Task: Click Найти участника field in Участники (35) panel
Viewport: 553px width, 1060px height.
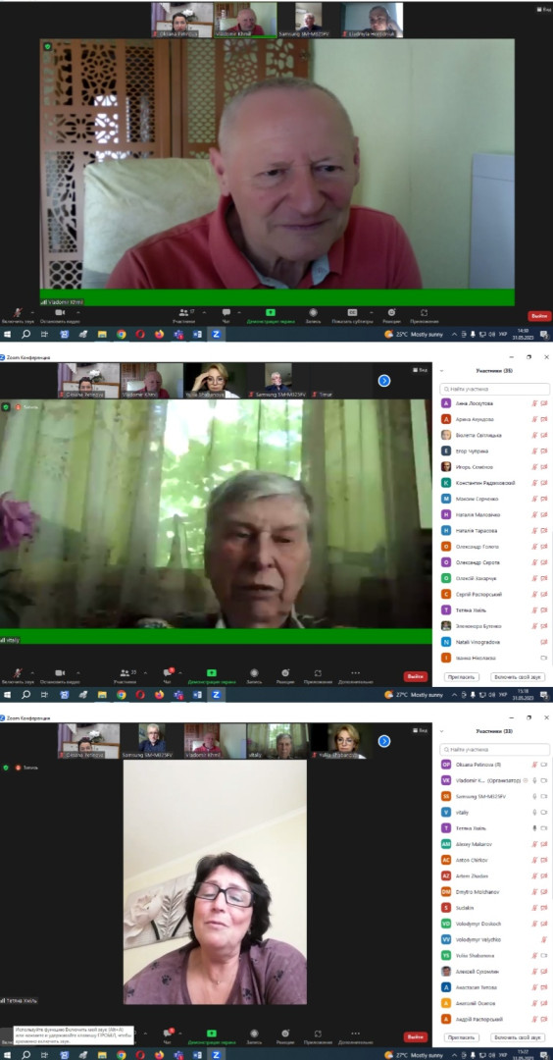Action: pos(494,390)
